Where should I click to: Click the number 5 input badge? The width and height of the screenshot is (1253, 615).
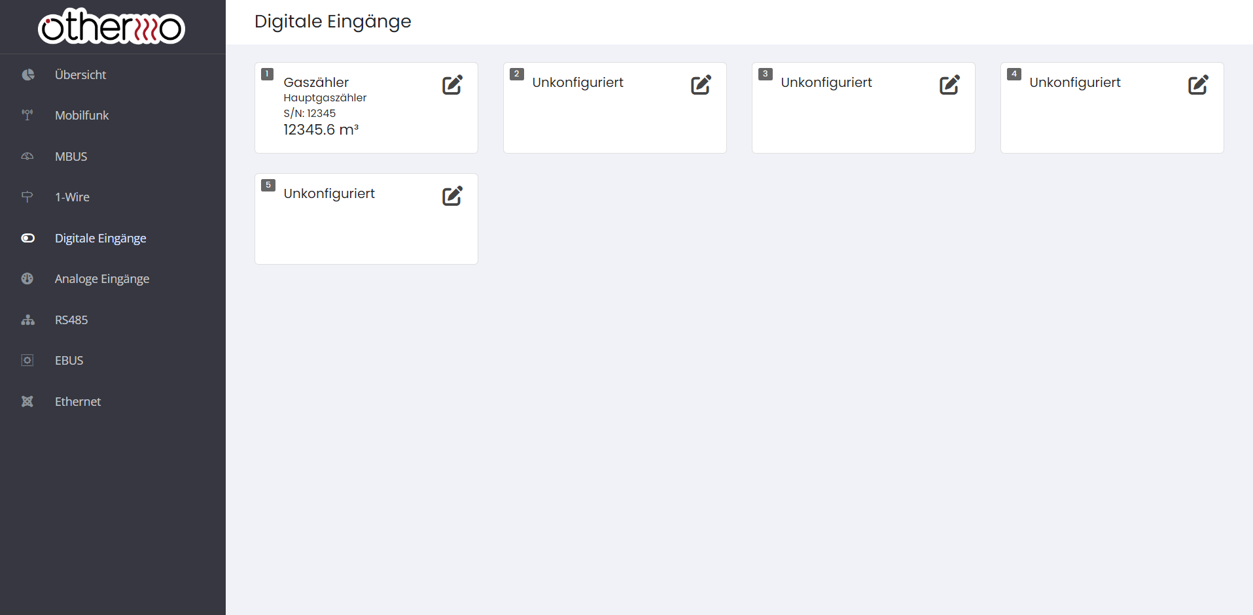268,185
